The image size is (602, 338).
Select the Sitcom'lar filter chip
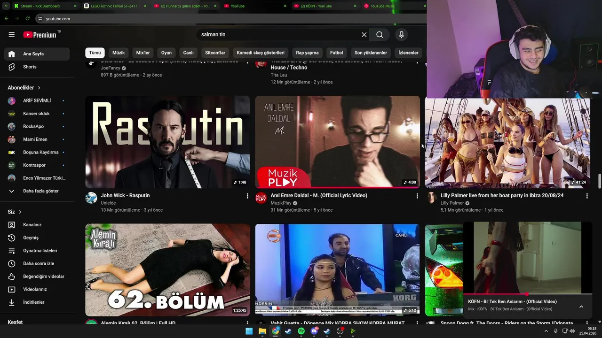215,53
